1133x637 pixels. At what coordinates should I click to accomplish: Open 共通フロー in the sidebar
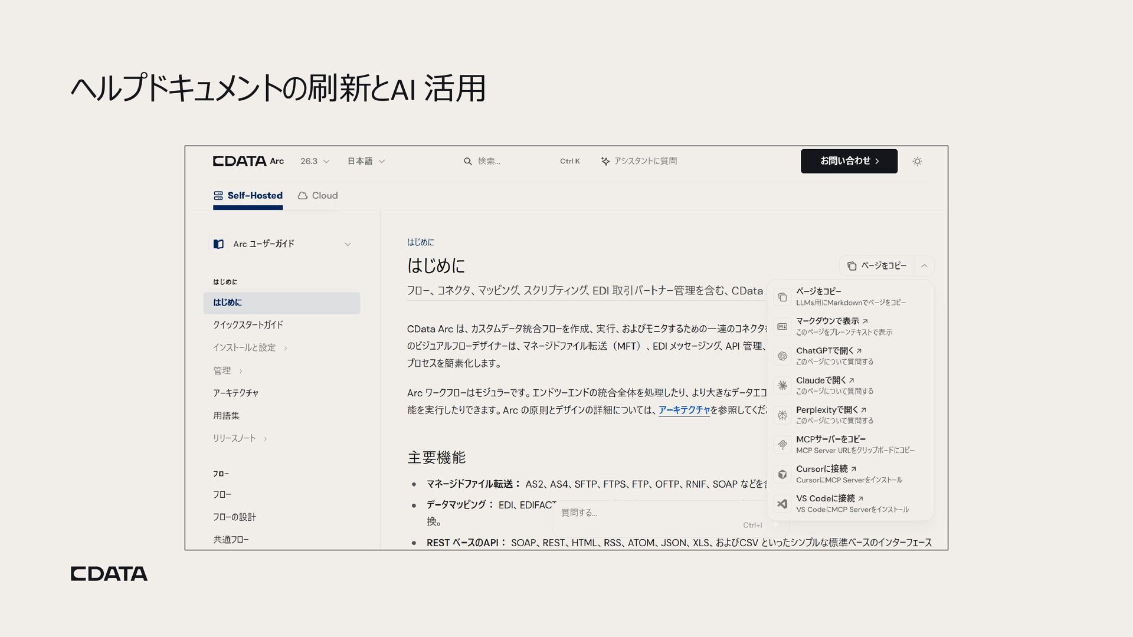point(231,540)
